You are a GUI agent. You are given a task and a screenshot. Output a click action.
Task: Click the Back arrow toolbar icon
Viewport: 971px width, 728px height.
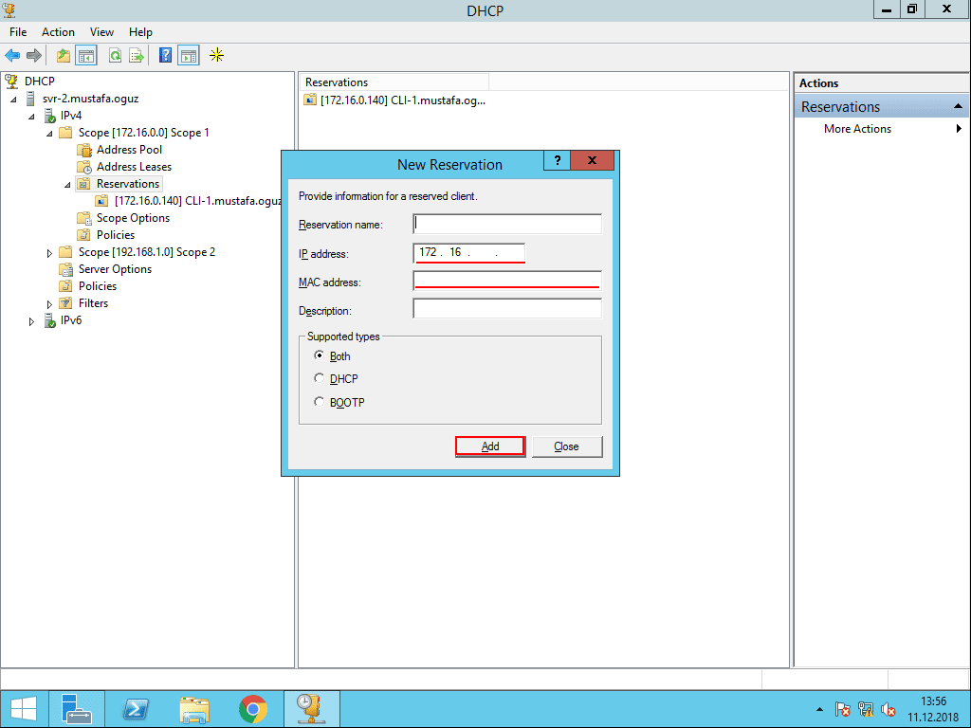pyautogui.click(x=12, y=56)
